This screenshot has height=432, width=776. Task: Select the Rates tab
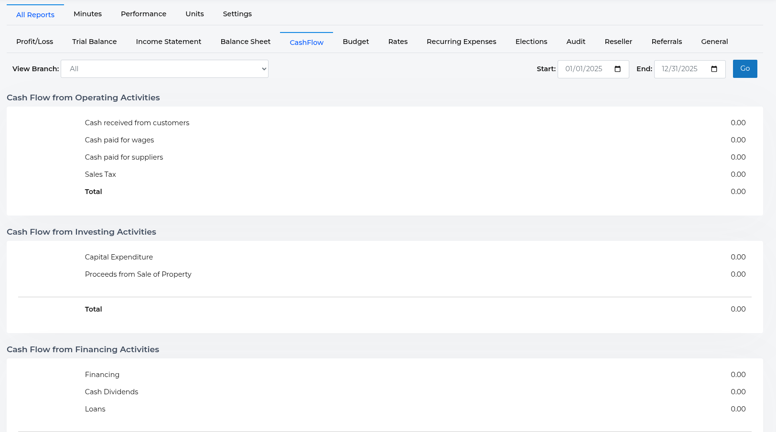point(398,42)
